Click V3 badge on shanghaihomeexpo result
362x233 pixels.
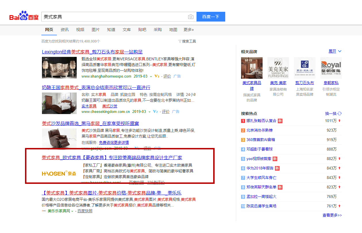[157, 76]
